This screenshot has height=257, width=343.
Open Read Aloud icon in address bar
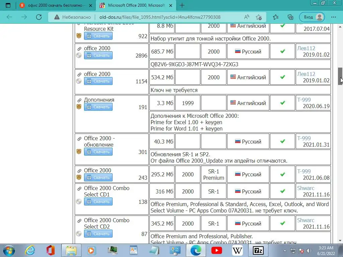[x=247, y=17]
